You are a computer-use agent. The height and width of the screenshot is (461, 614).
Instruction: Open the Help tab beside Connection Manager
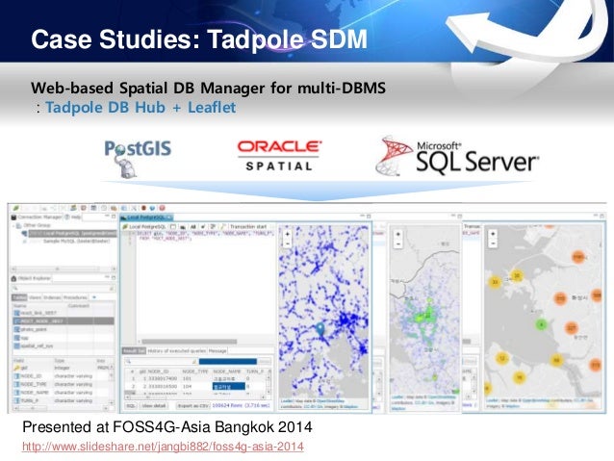point(73,217)
